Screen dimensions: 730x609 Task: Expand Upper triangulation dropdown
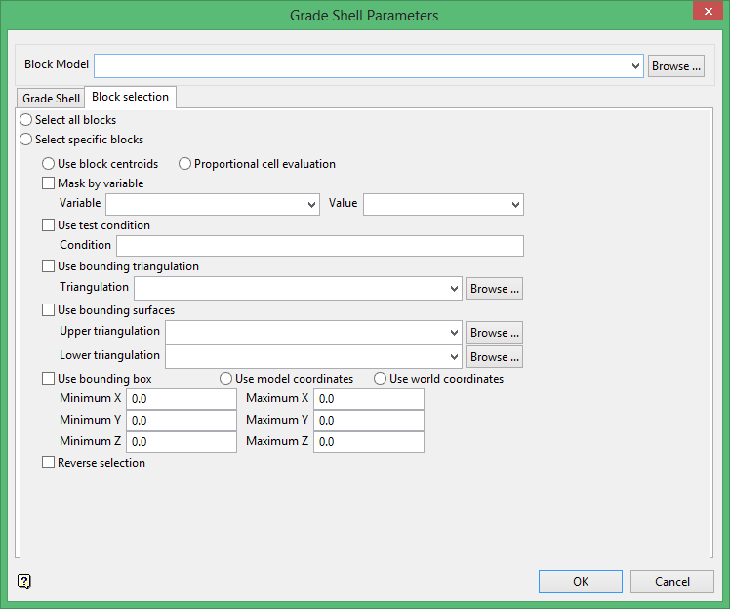[x=454, y=333]
